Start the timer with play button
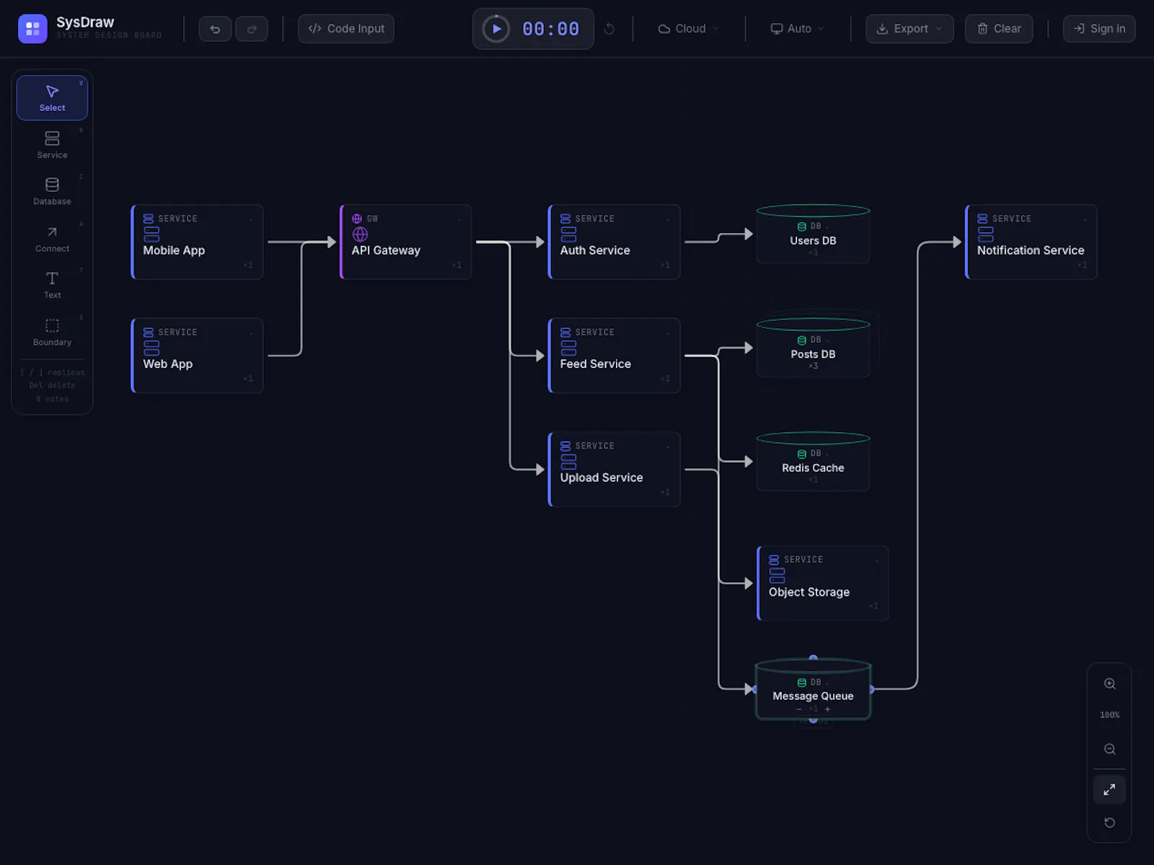Viewport: 1154px width, 865px height. 496,29
